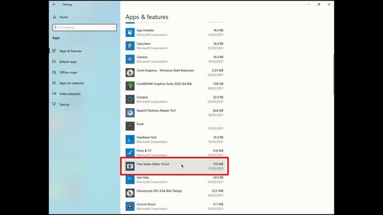Click the CorelDRAW Graphics Suite icon
The image size is (383, 215).
click(130, 86)
